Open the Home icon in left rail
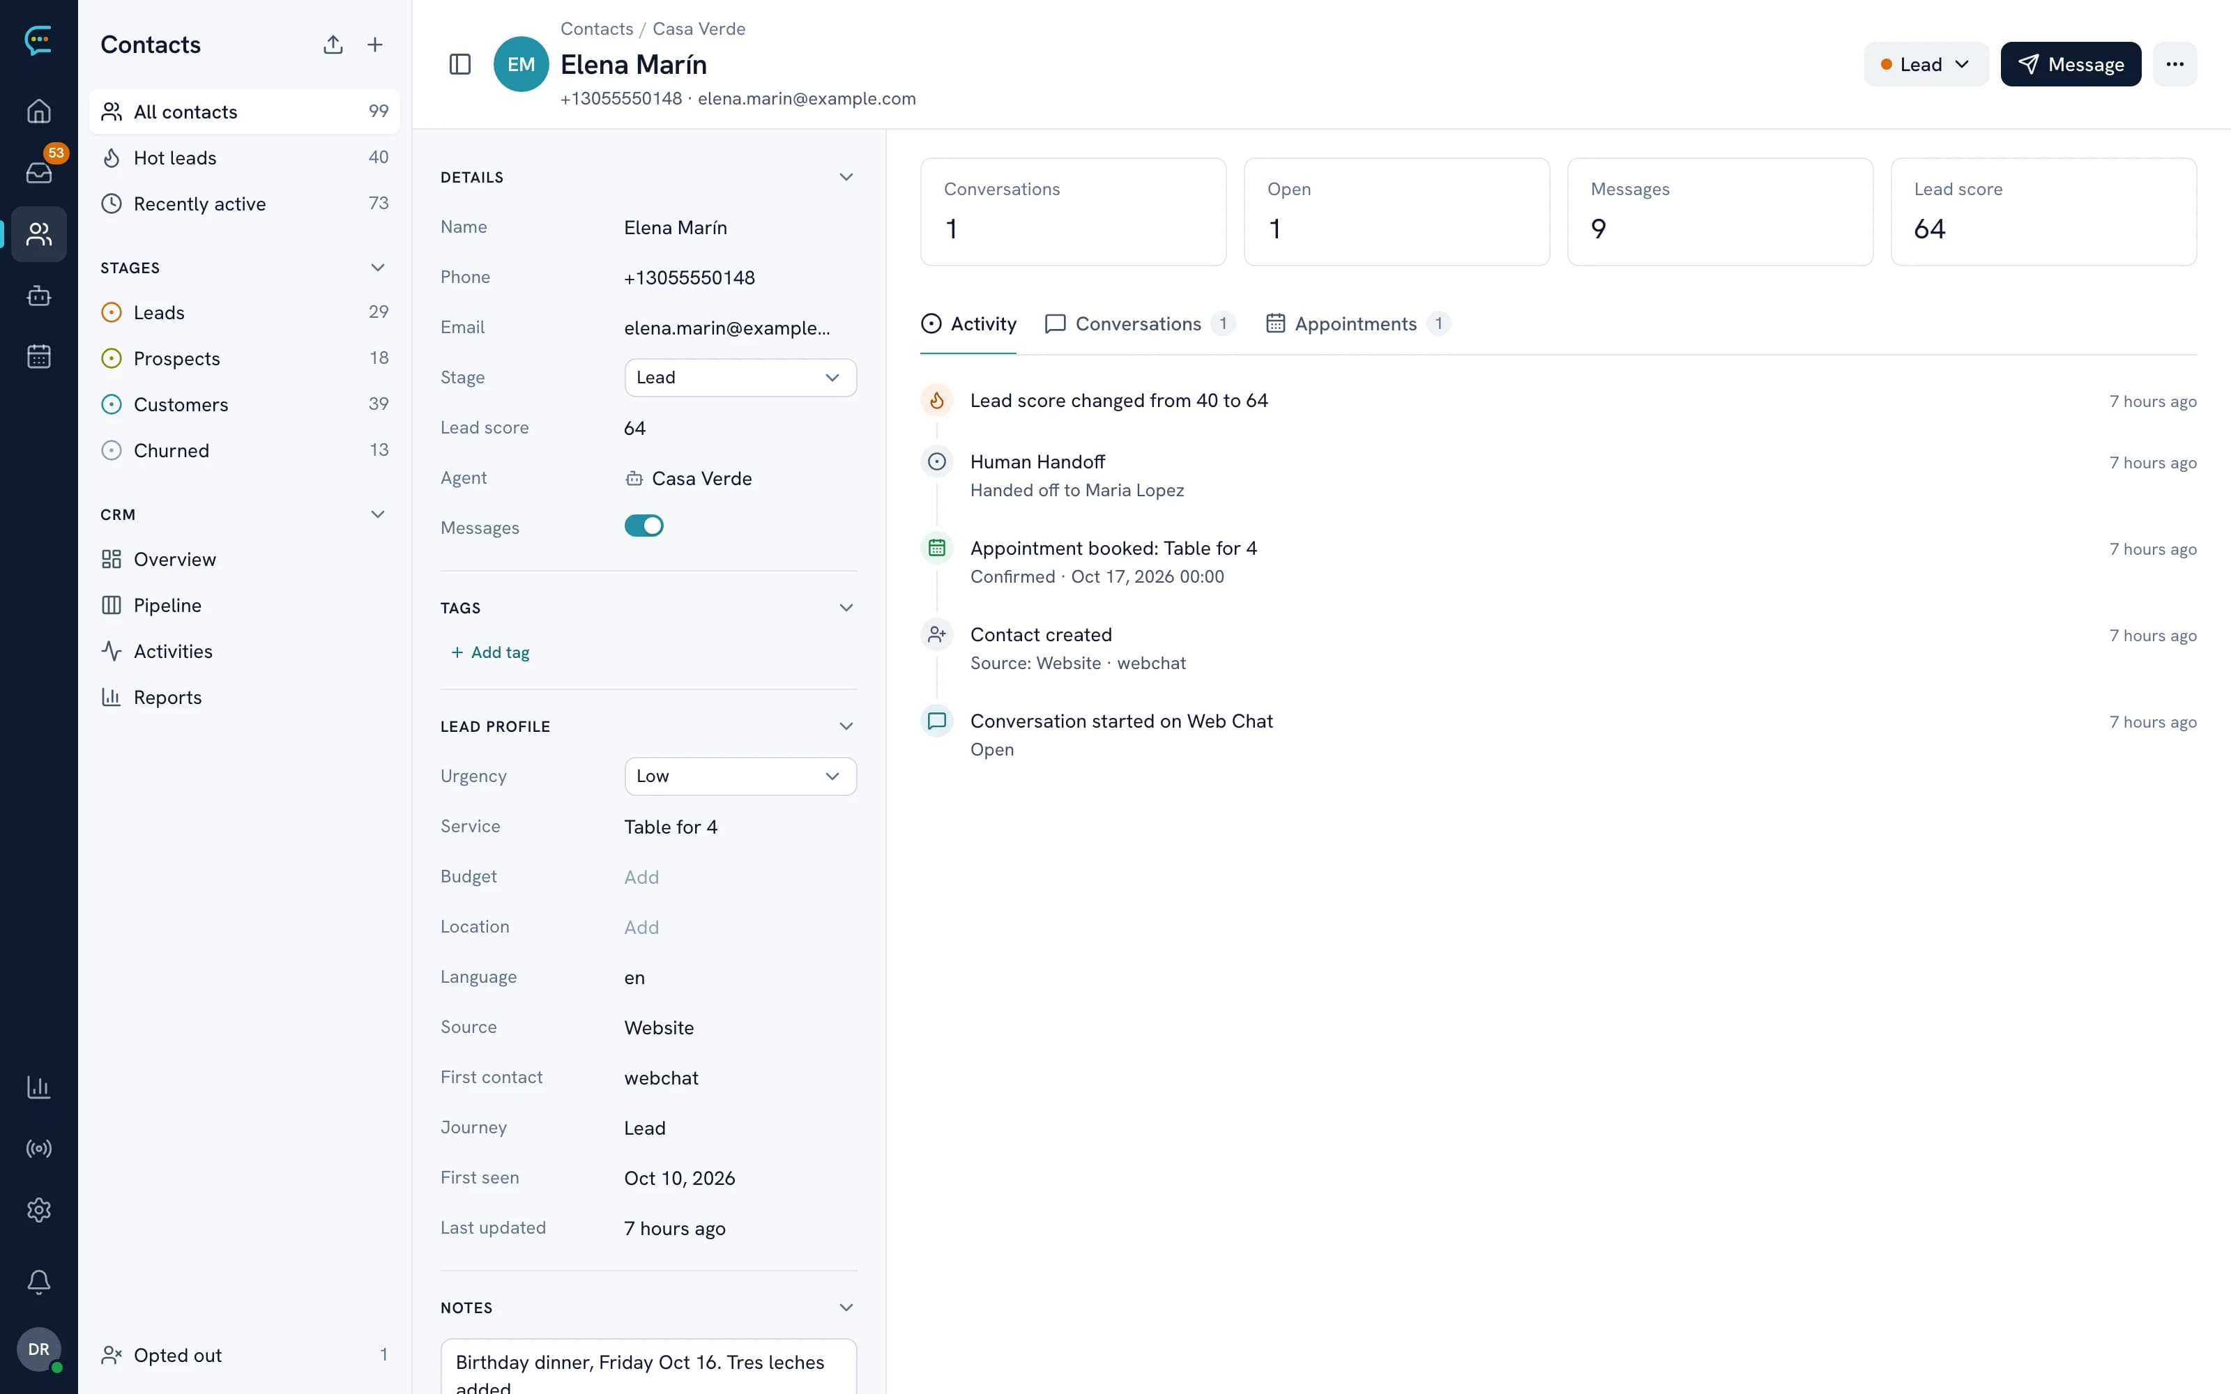This screenshot has height=1394, width=2231. point(39,111)
